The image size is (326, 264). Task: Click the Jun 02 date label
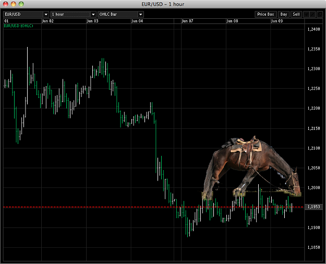coord(47,21)
